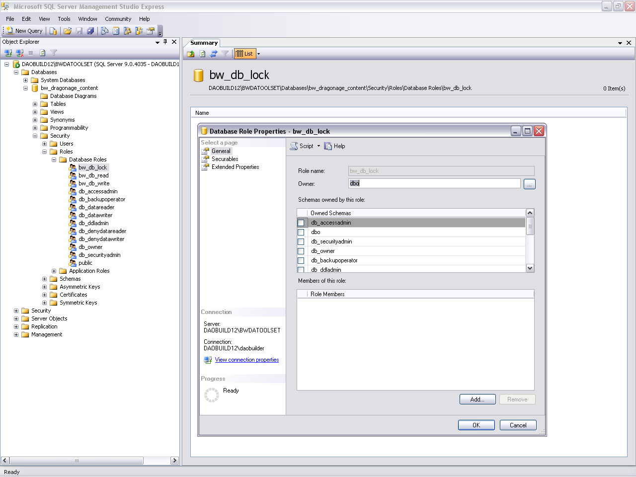Click the Open File folder icon
The width and height of the screenshot is (636, 477).
point(68,31)
